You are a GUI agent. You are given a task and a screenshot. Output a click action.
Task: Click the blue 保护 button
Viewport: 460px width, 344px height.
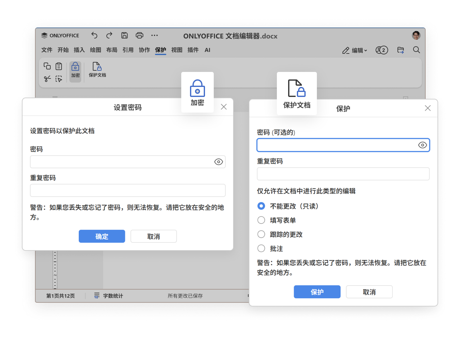(x=317, y=292)
